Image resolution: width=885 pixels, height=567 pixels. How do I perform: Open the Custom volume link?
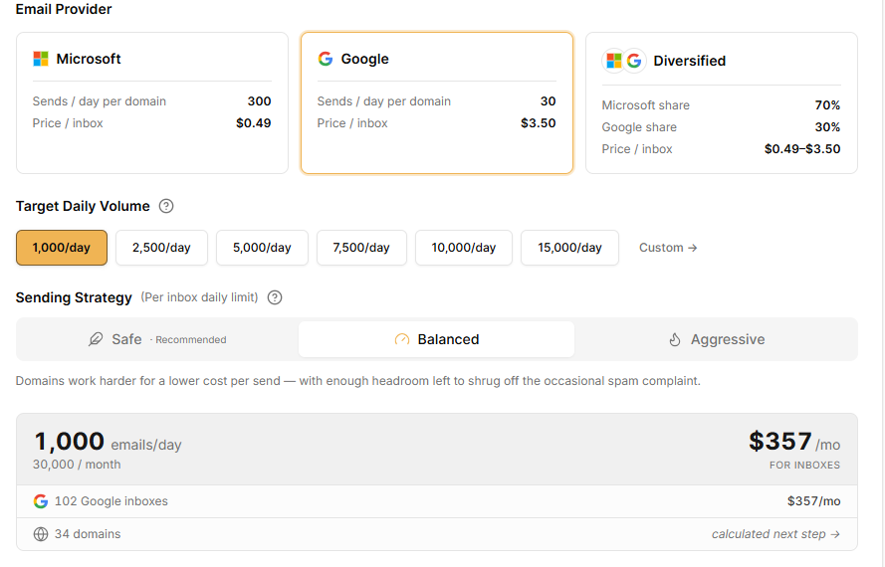(668, 248)
